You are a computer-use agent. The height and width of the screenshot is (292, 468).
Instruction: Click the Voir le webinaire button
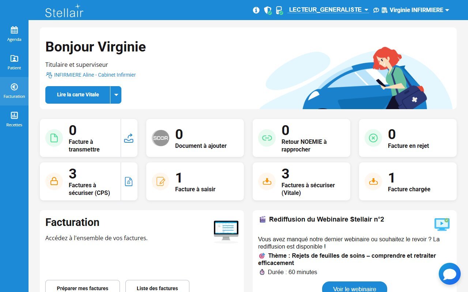[x=354, y=288]
